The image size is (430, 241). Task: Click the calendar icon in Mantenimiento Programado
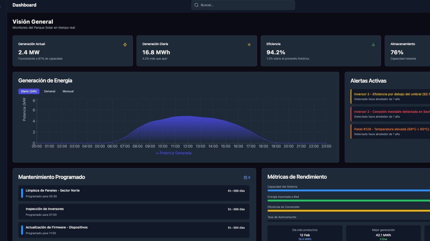click(x=246, y=178)
